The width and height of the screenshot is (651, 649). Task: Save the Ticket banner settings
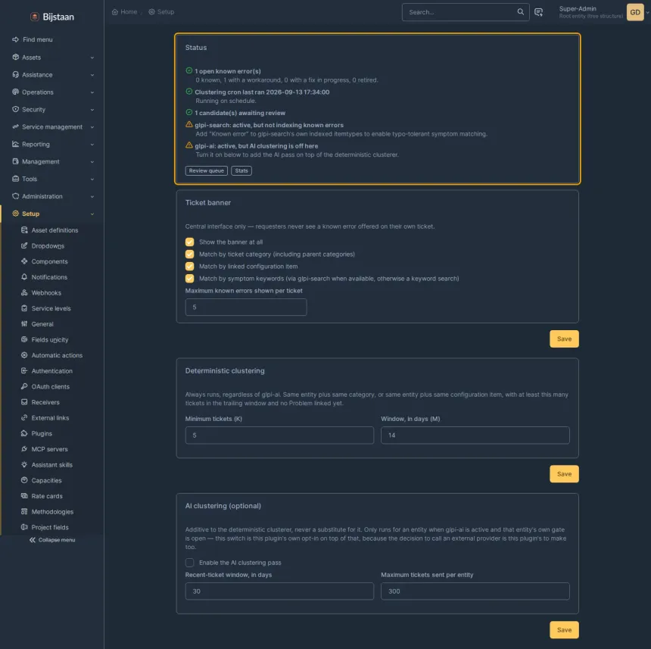[x=564, y=339]
